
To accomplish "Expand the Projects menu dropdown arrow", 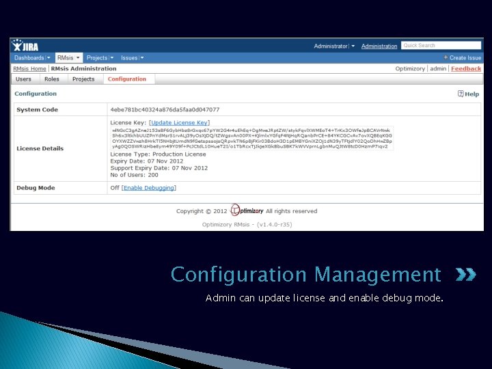I will pyautogui.click(x=112, y=57).
